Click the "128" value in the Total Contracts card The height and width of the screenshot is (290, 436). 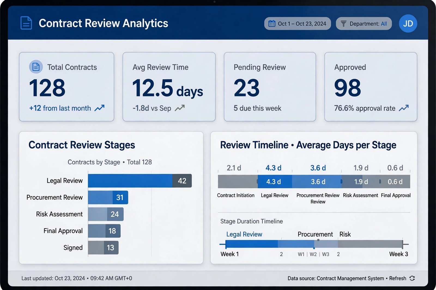tap(47, 88)
